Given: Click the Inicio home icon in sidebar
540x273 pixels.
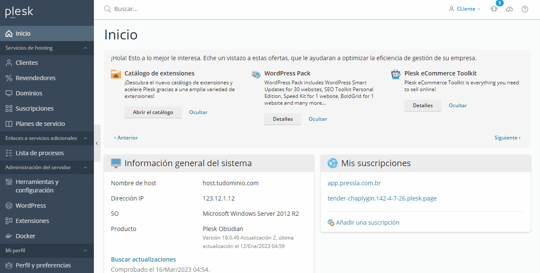Looking at the screenshot, I should [x=8, y=33].
